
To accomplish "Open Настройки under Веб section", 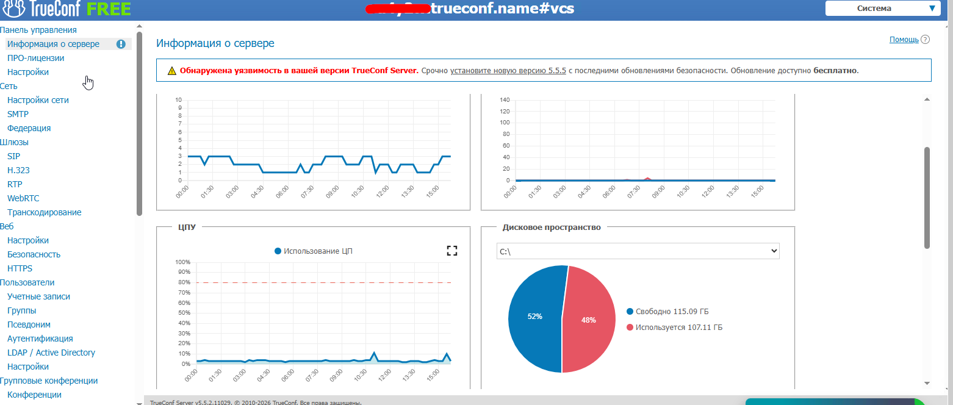I will 28,240.
